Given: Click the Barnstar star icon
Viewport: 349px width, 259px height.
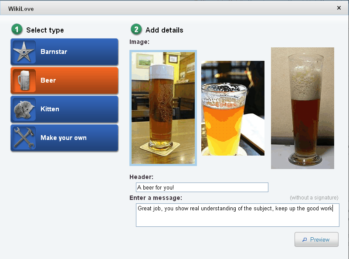Looking at the screenshot, I should click(x=24, y=52).
